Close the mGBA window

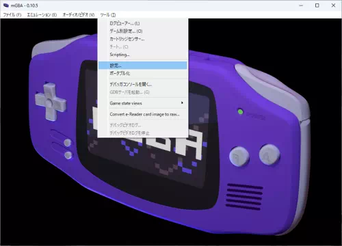coord(333,5)
